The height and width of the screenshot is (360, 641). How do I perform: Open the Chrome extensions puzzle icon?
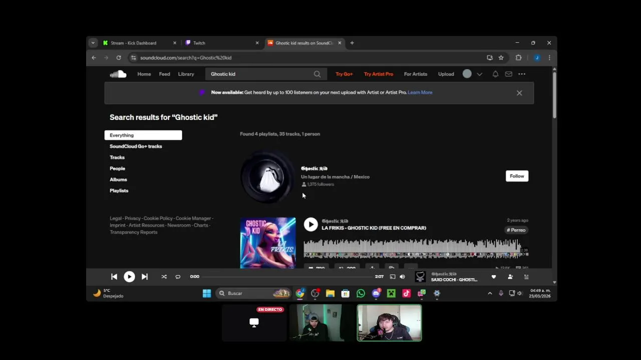pos(518,57)
